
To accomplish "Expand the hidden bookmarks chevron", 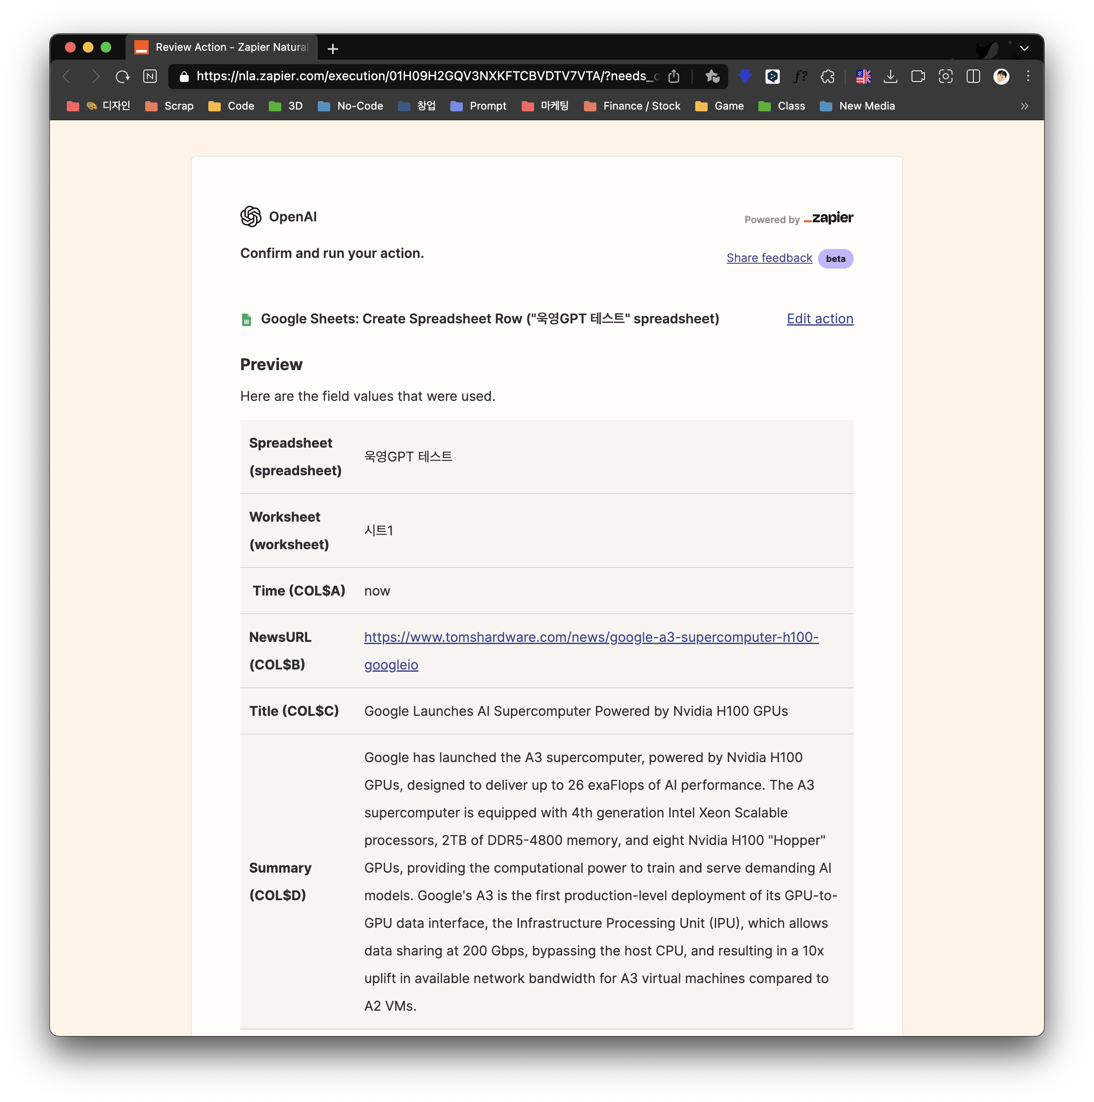I will pos(1024,106).
